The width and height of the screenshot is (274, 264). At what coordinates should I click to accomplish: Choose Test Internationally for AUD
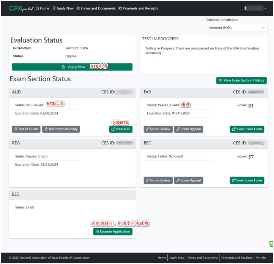coord(61,129)
